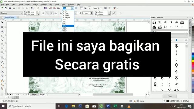
Task: Click the Windows Start button
Action: coord(3,106)
